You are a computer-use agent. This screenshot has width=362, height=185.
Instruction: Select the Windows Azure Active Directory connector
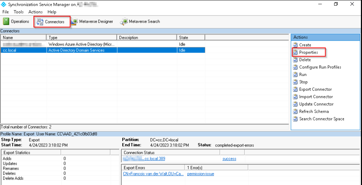pos(82,44)
